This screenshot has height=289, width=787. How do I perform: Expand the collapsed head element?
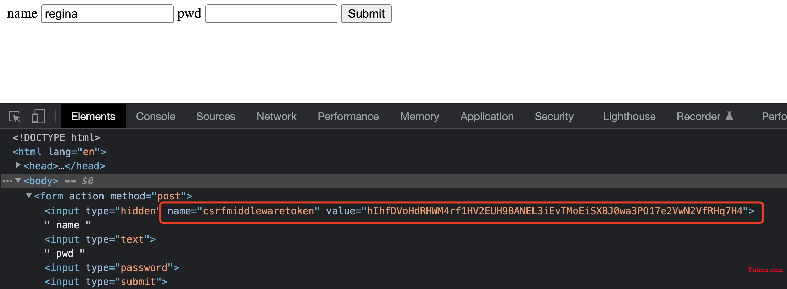[18, 165]
